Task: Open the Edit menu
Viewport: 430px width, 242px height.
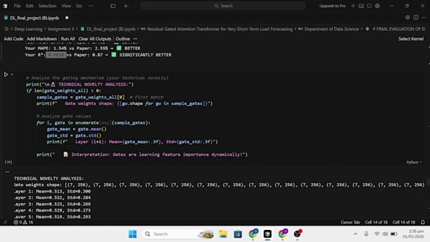Action: pyautogui.click(x=29, y=6)
